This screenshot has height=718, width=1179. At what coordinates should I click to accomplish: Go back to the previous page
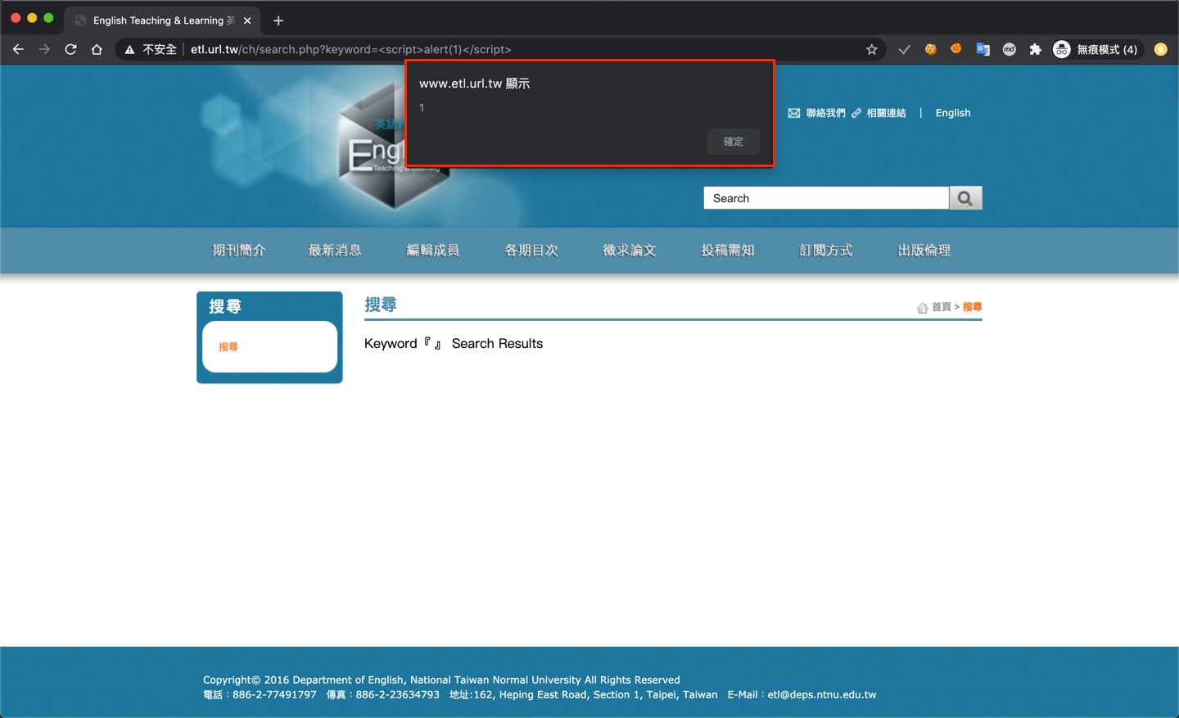click(x=18, y=49)
